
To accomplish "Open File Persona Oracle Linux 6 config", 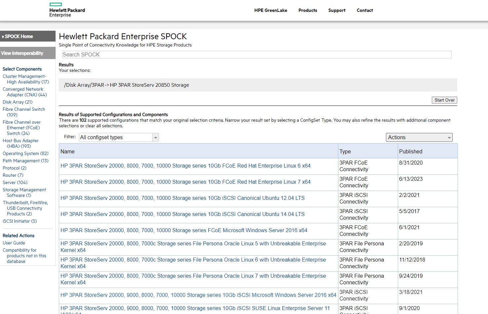I will pos(193,263).
